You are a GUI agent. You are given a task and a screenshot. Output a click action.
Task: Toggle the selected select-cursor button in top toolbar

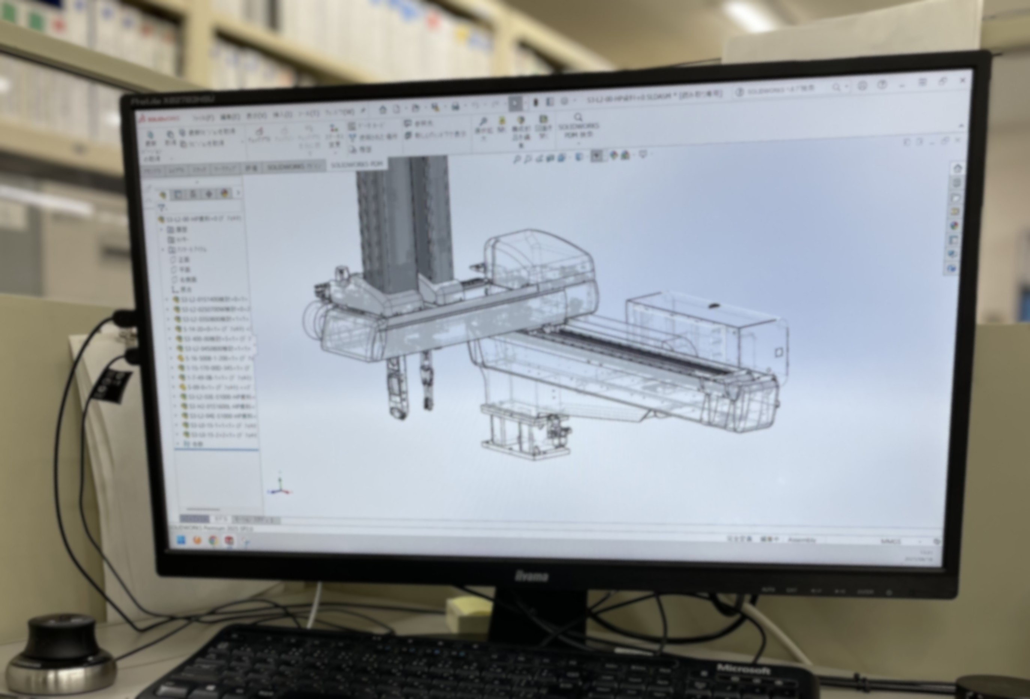click(515, 104)
